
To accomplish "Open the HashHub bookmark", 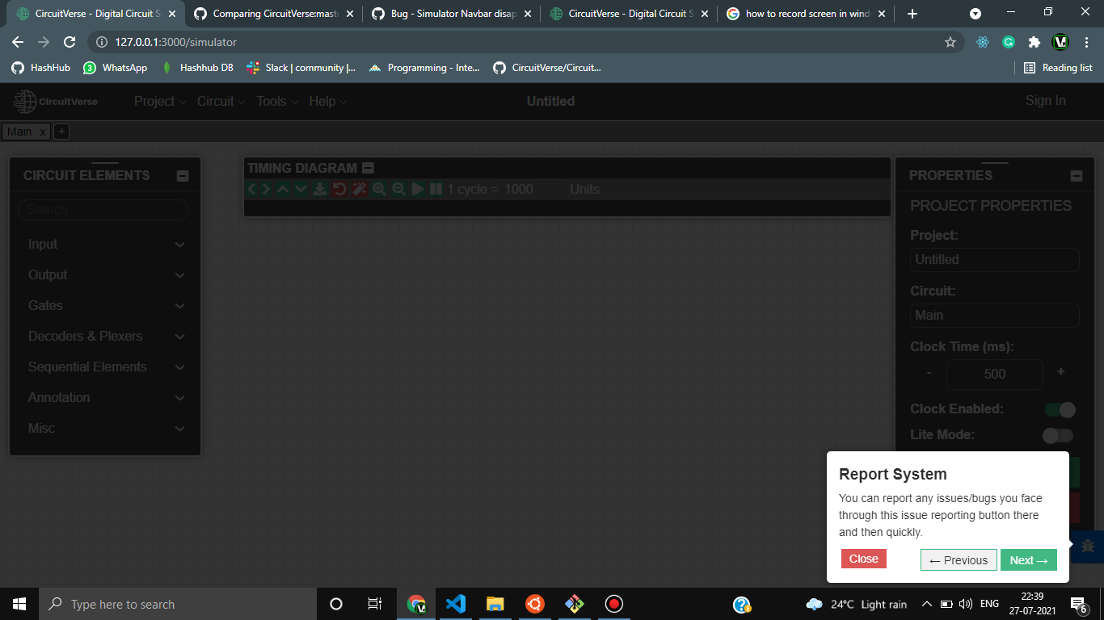I will (x=41, y=68).
